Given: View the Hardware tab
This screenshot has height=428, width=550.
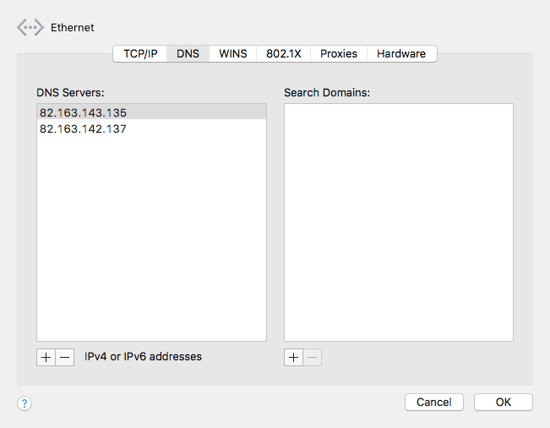Looking at the screenshot, I should click(401, 53).
